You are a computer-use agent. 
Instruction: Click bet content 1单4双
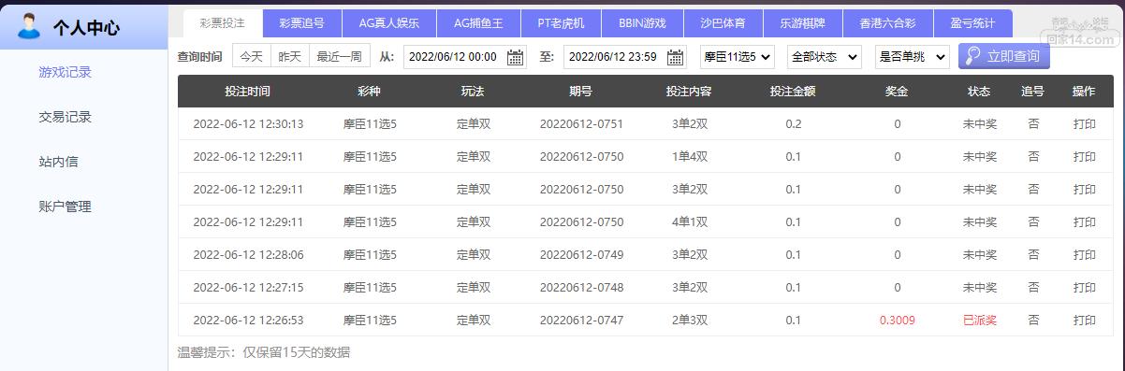(689, 156)
